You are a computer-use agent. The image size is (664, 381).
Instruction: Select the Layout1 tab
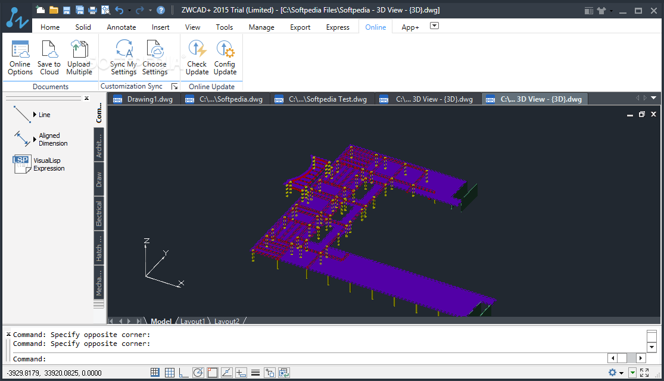coord(193,322)
